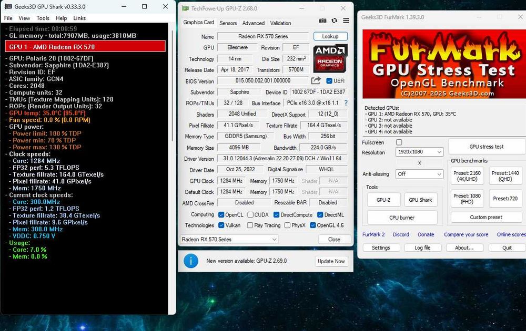The image size is (526, 331).
Task: Open FurMark Settings
Action: coord(381,247)
